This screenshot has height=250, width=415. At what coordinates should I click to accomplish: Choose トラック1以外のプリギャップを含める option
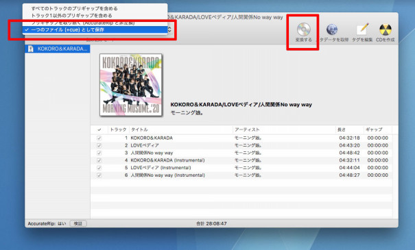point(71,16)
